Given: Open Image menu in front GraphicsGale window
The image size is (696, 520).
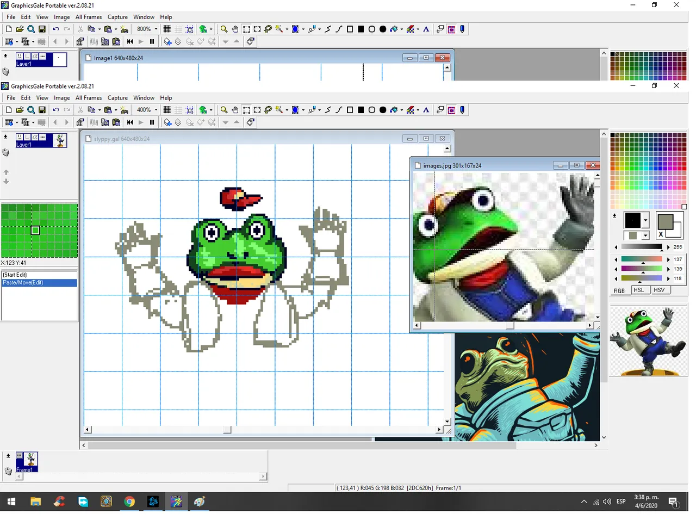Looking at the screenshot, I should tap(62, 98).
